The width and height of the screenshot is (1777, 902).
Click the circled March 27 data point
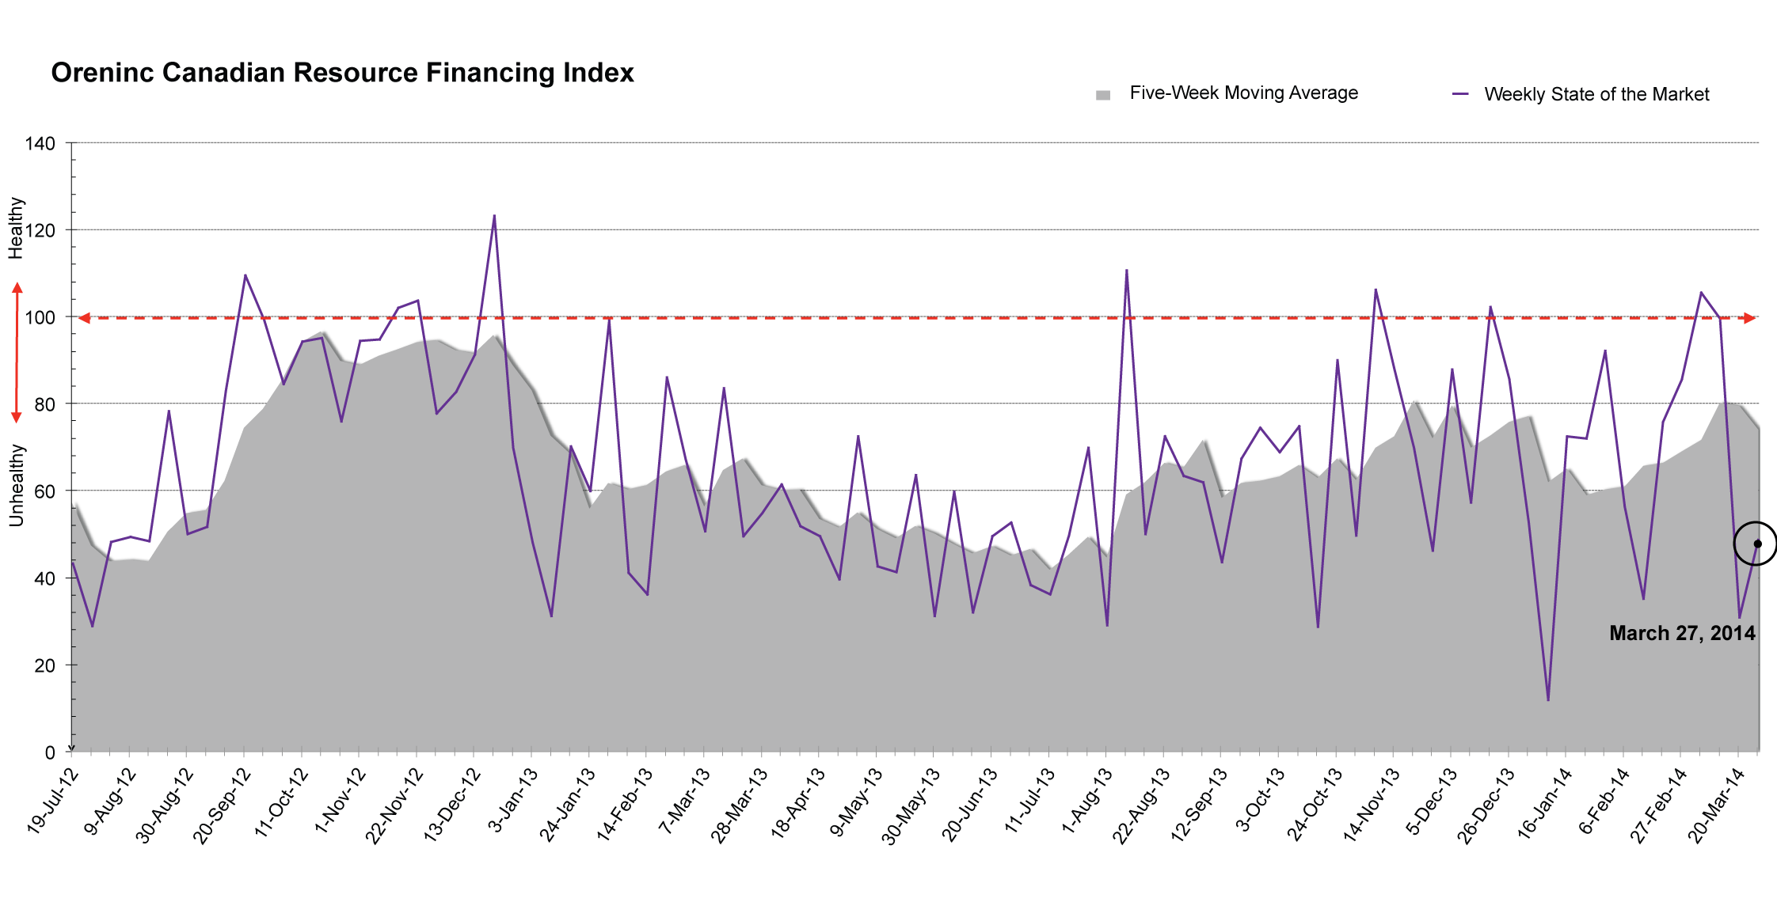(x=1757, y=544)
